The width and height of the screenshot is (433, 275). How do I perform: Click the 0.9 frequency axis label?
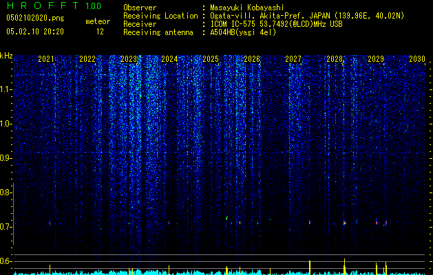[6, 158]
